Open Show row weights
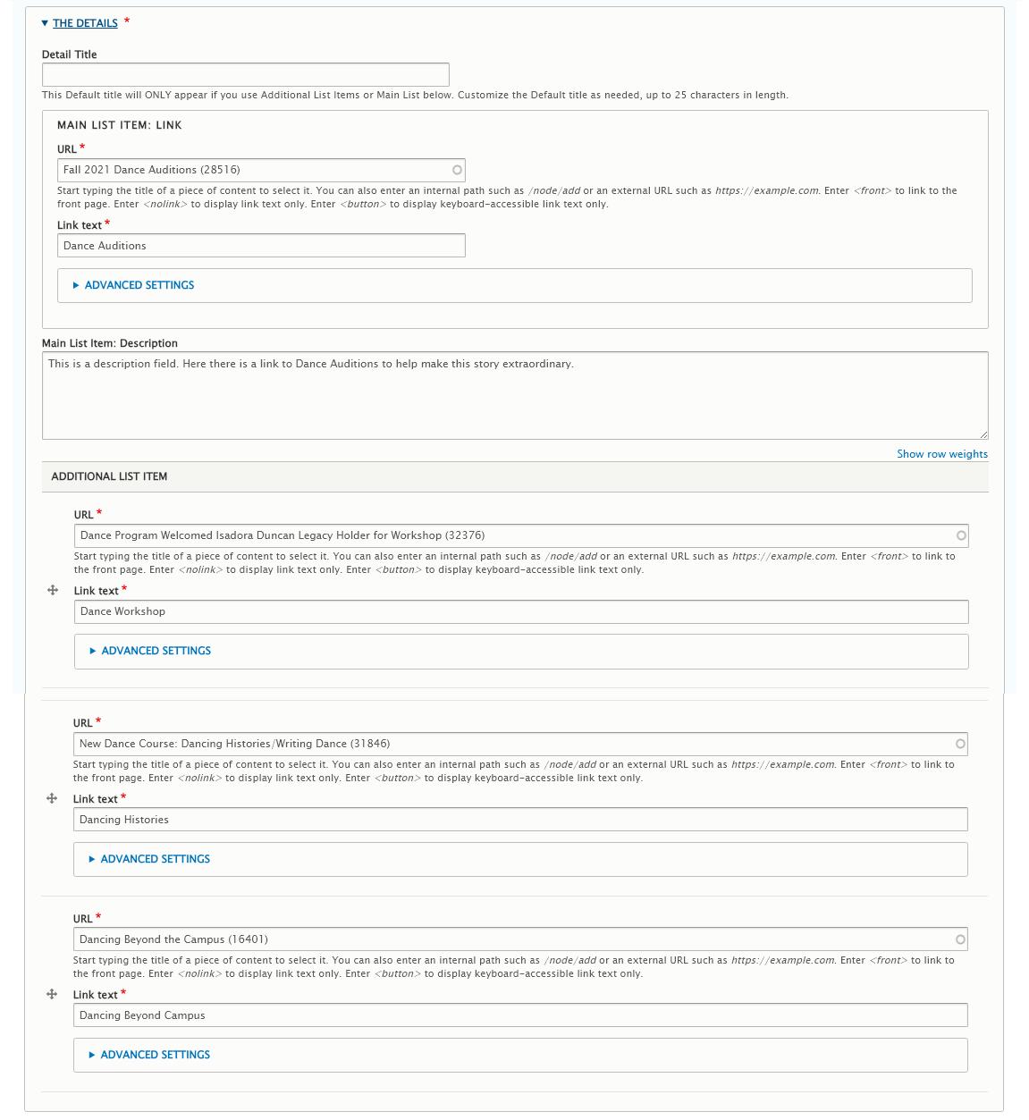Screen dimensions: 1029x1120 [941, 454]
